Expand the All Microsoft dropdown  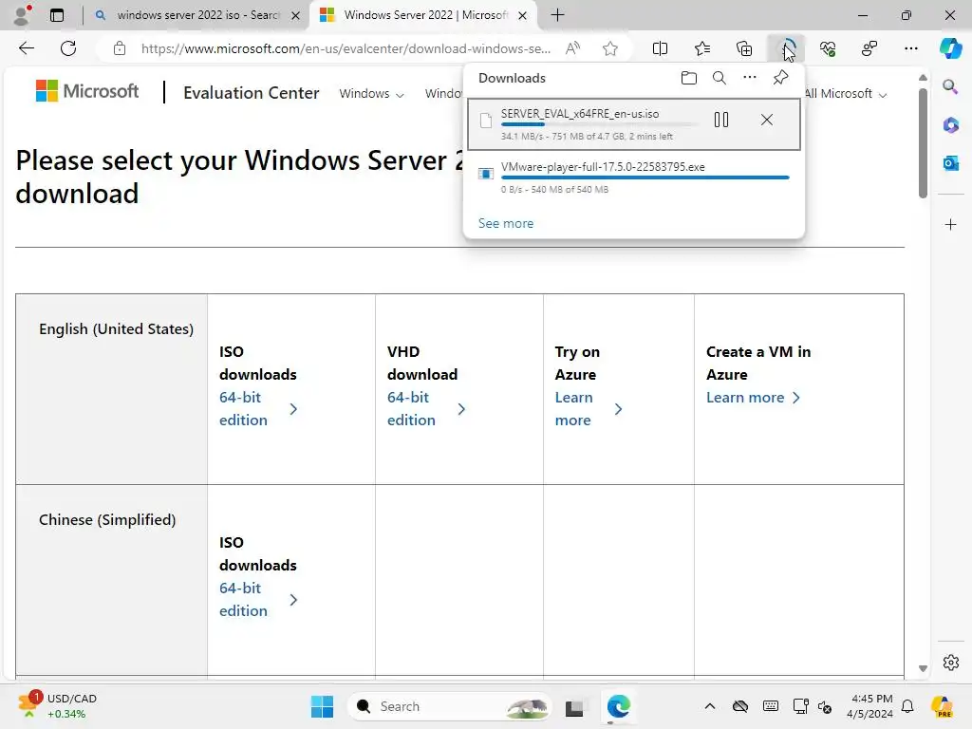coord(845,94)
